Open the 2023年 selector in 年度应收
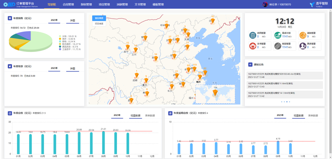The width and height of the screenshot is (332, 159). pyautogui.click(x=117, y=115)
